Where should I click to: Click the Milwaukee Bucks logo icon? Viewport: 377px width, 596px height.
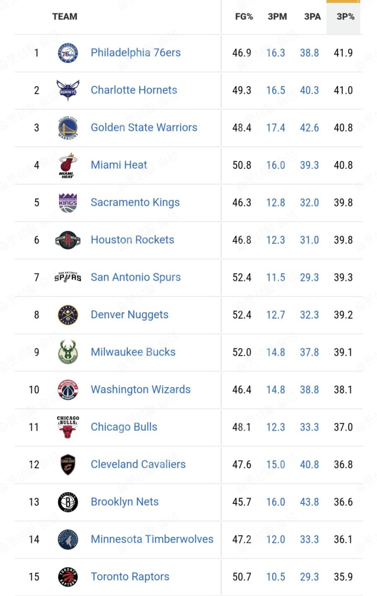[x=68, y=352]
